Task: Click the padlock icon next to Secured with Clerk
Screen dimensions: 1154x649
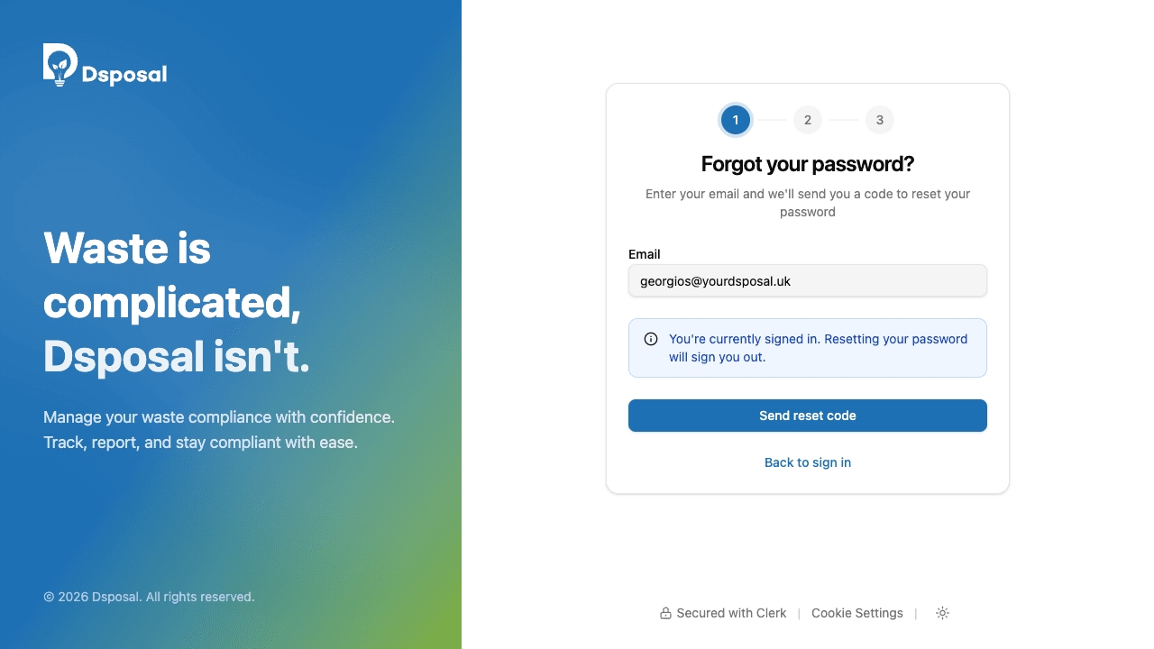Action: tap(664, 613)
